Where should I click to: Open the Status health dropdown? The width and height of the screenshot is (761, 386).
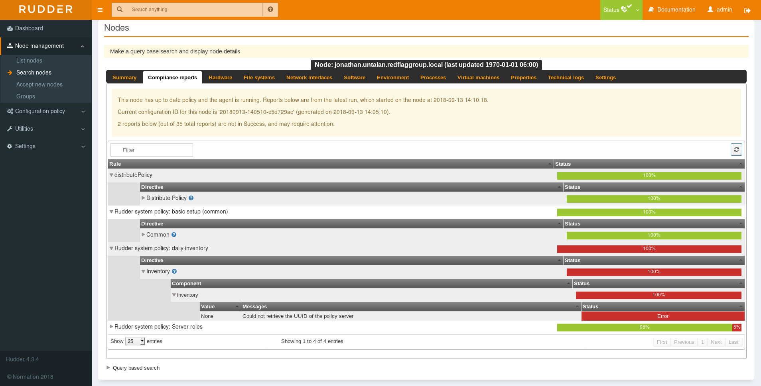pos(621,10)
